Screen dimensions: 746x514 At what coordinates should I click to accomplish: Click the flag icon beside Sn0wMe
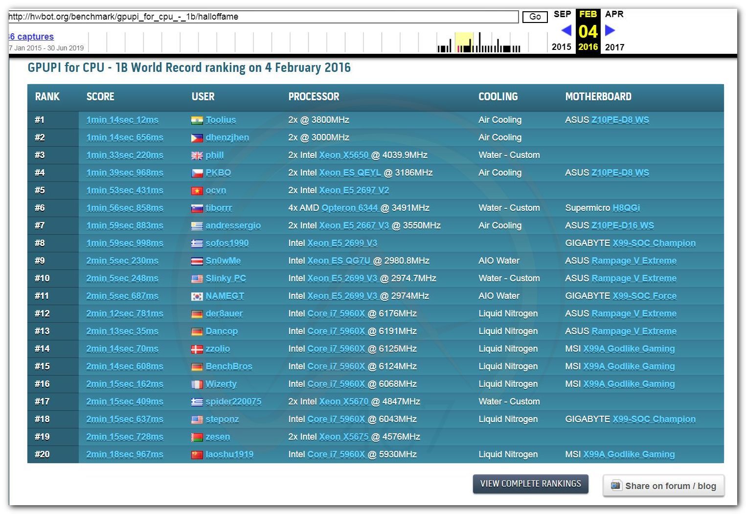[x=197, y=261]
